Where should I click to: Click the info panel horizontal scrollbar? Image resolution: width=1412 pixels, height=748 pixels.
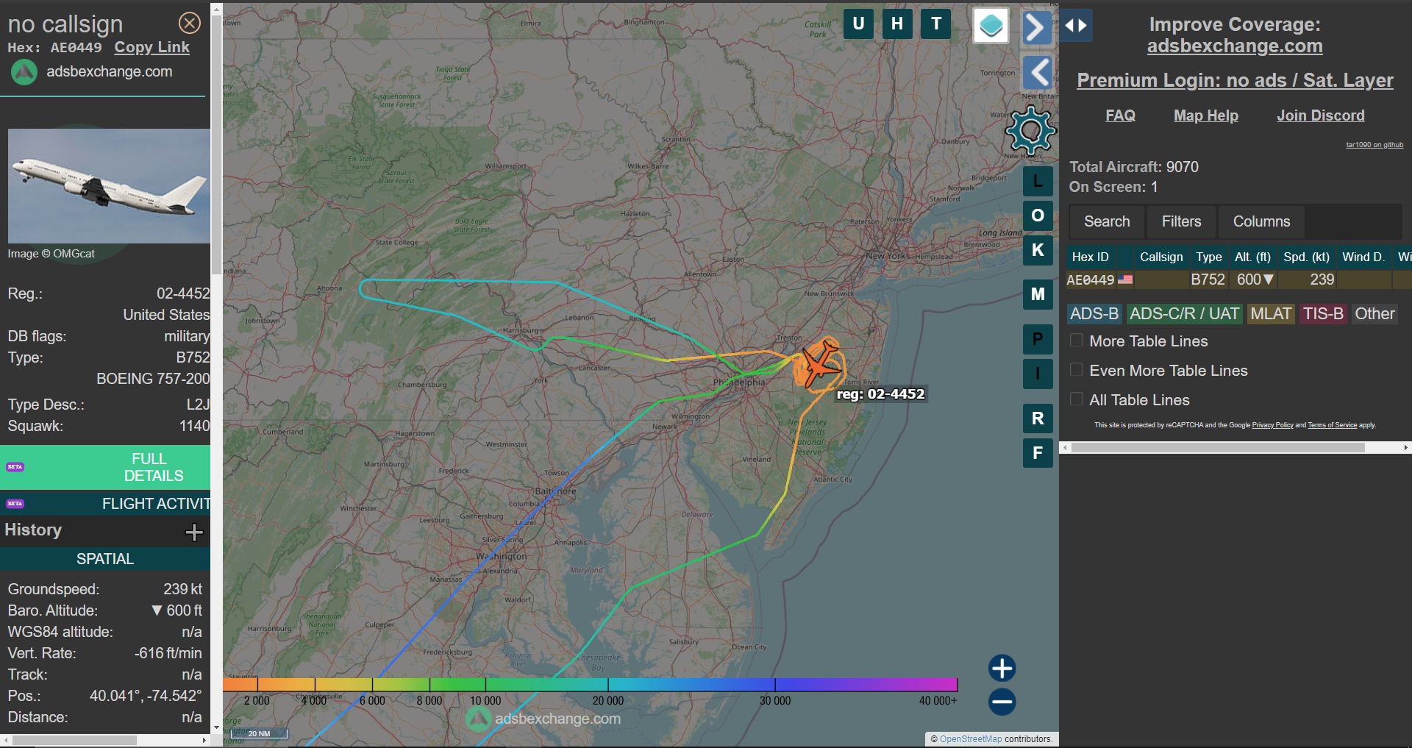point(74,740)
